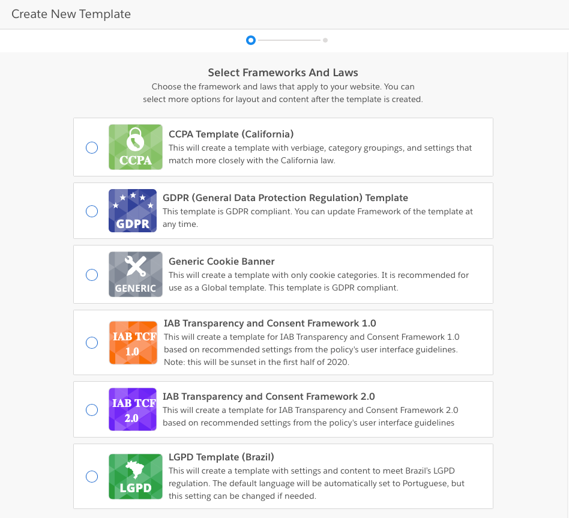Click the LGPD Template (Brazil) title
The height and width of the screenshot is (518, 569).
[221, 457]
